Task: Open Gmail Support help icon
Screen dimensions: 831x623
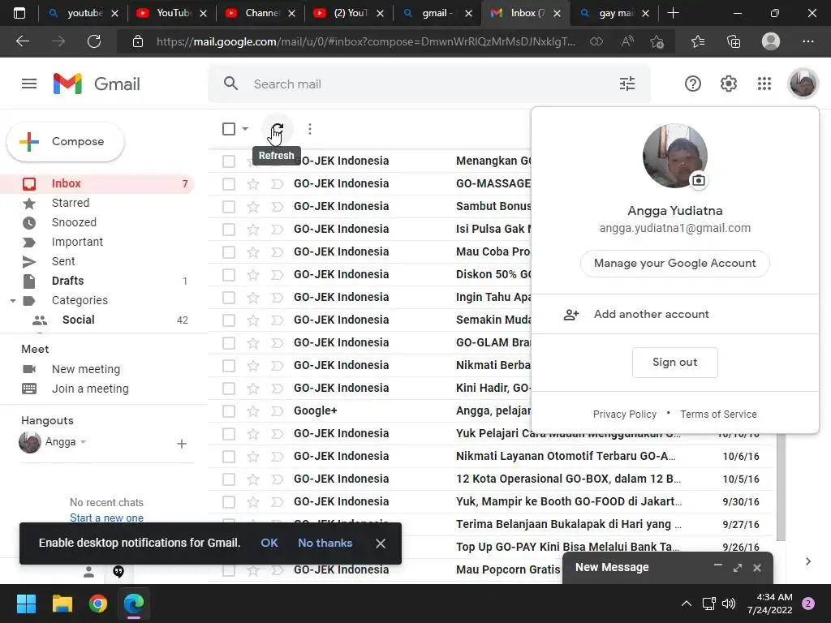Action: click(693, 84)
